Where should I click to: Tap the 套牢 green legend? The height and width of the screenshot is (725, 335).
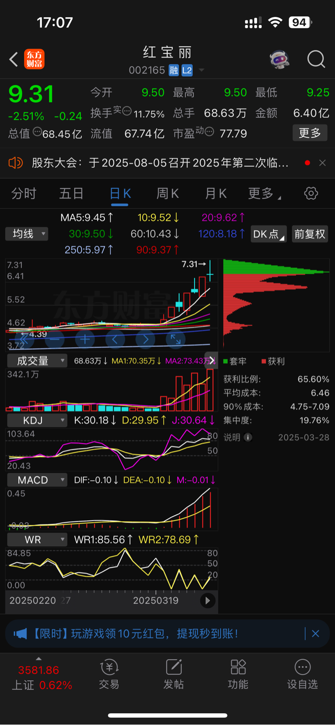tap(235, 361)
